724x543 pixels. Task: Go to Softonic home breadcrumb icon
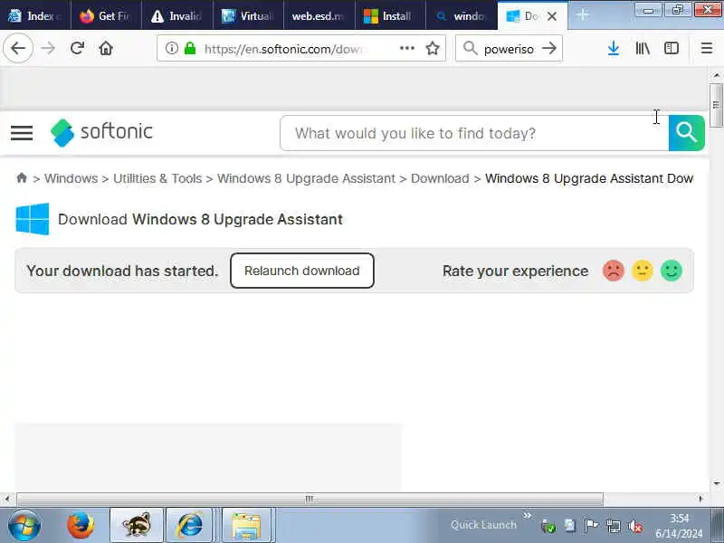[22, 177]
